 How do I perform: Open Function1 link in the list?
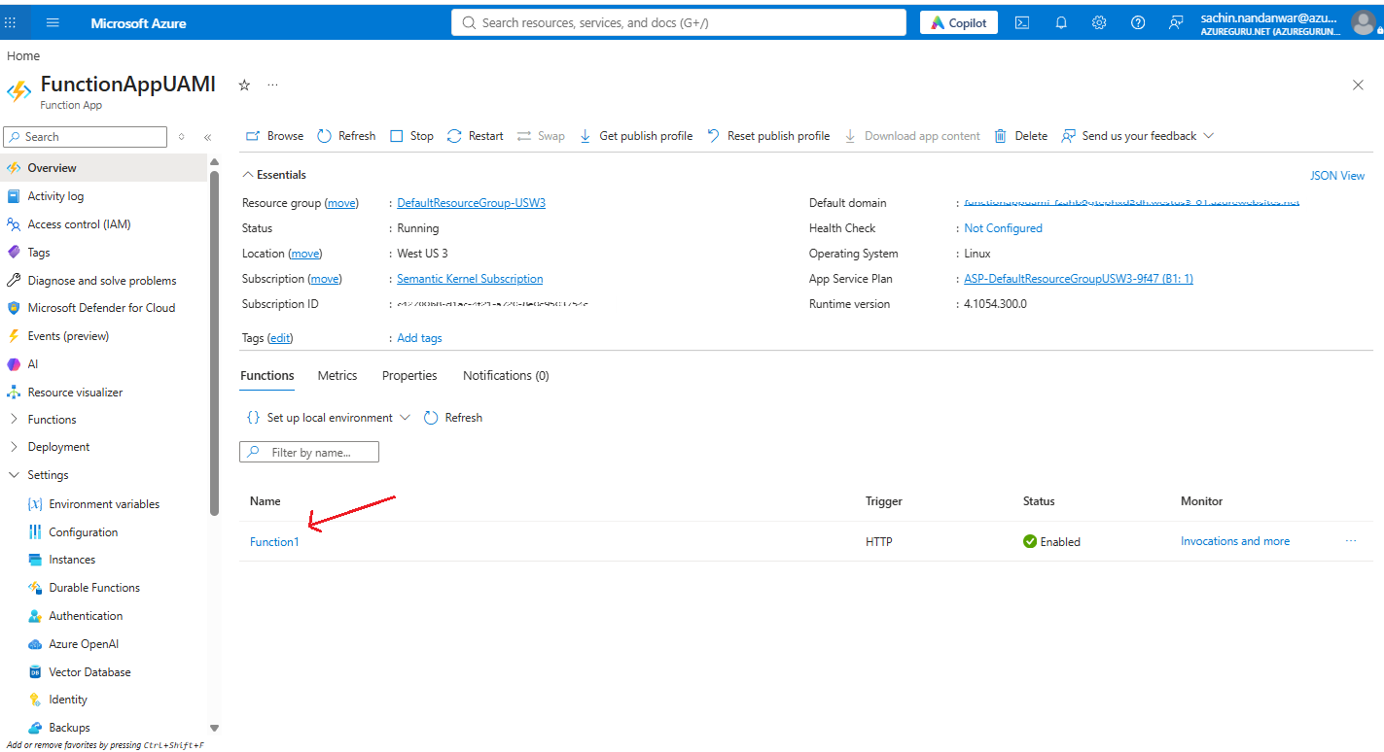click(x=274, y=542)
